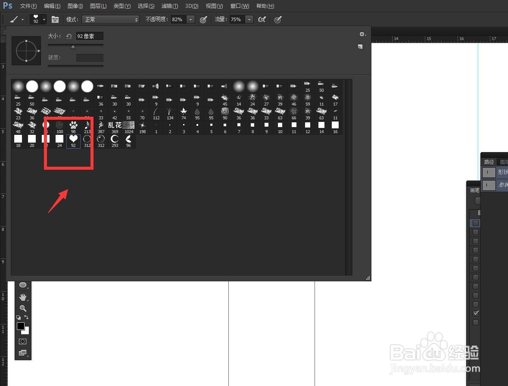508x386 pixels.
Task: Pick the 乱花 brush preset 369
Action: (x=115, y=127)
